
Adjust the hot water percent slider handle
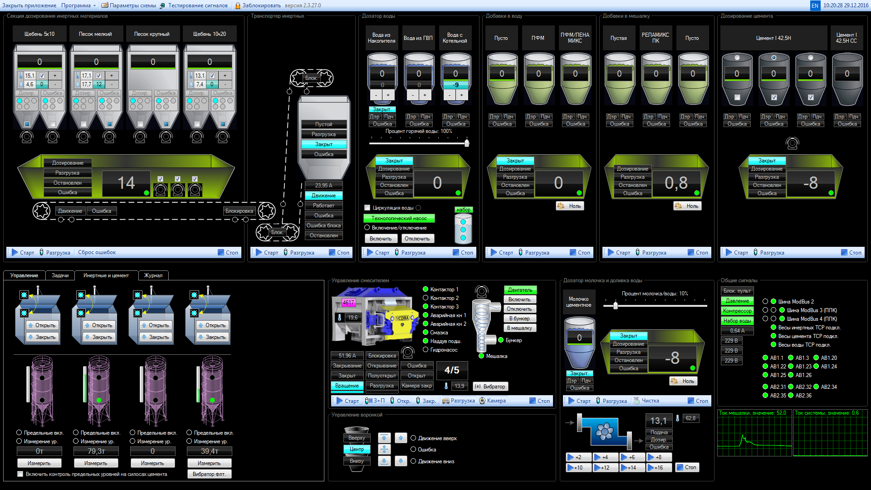coord(466,143)
